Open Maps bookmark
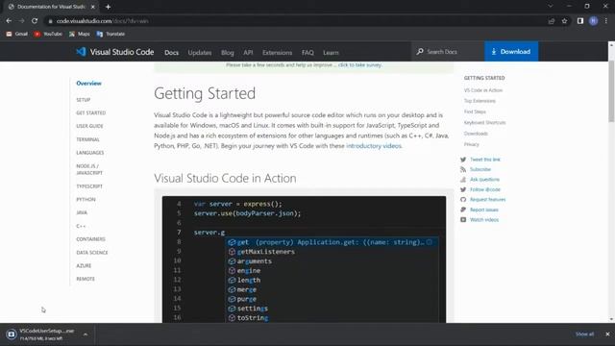 coord(80,35)
